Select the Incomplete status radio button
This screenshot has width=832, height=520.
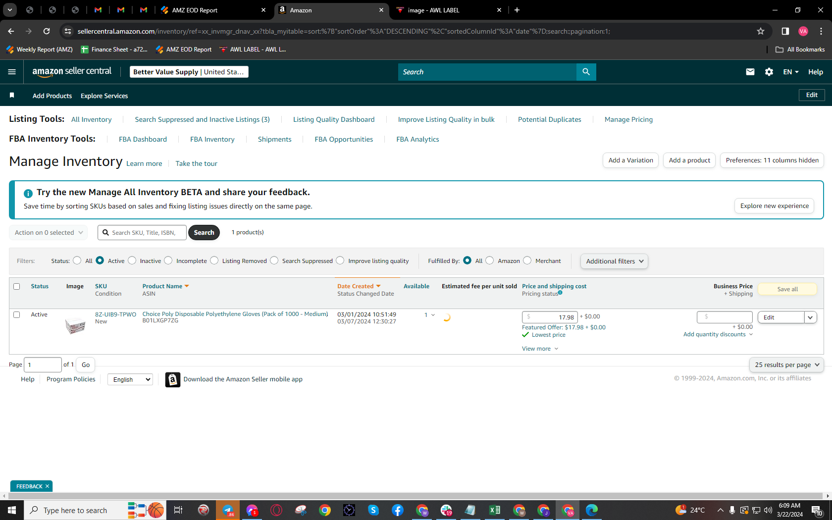[168, 260]
